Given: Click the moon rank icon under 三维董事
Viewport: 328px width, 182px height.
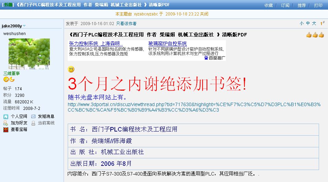Looking at the screenshot, I should [12, 79].
